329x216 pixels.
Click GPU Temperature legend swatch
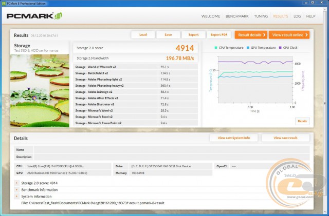point(248,48)
